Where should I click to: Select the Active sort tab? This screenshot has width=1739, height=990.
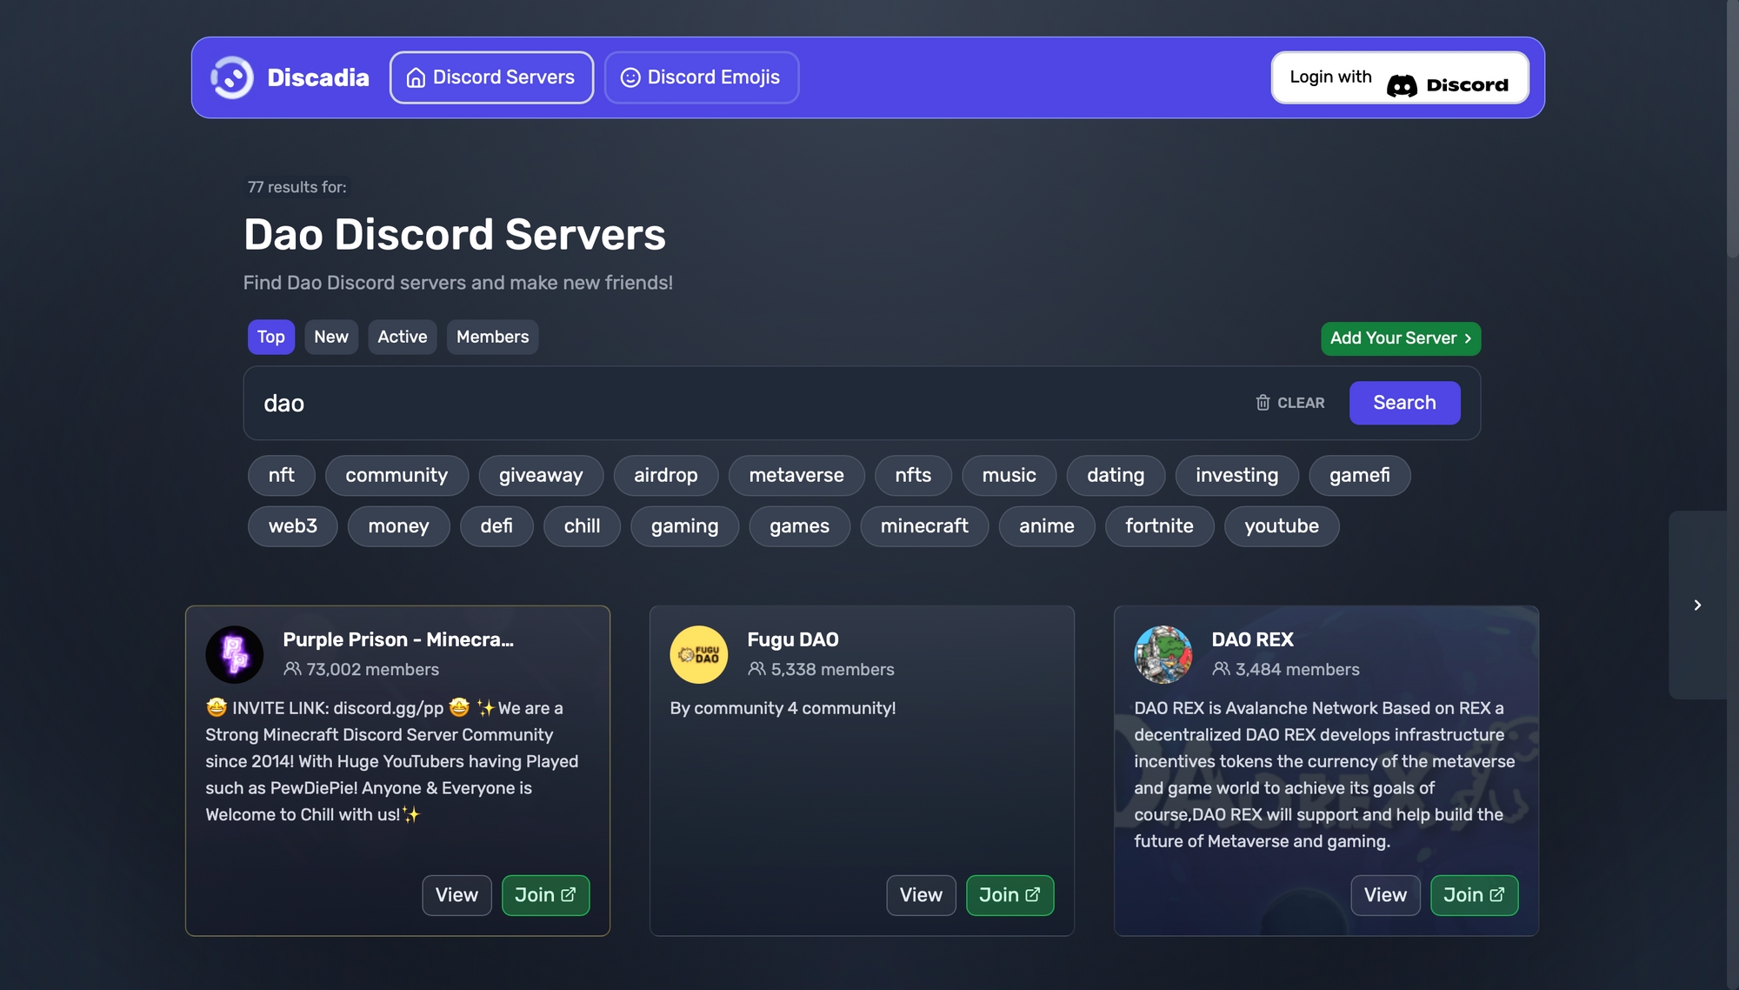(x=403, y=337)
